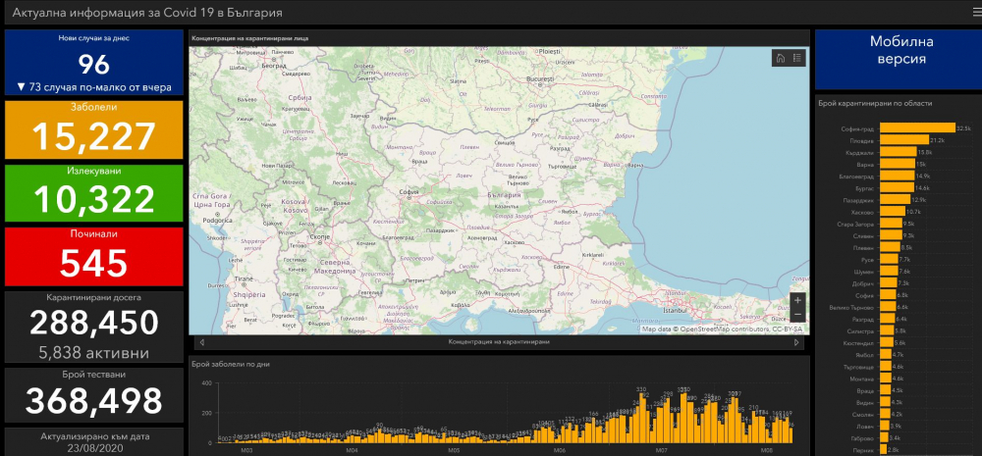Select the Смолян region label
Viewport: 982px width, 456px height.
862,415
